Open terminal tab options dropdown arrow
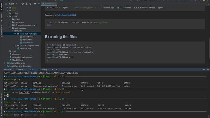 [x=56, y=69]
